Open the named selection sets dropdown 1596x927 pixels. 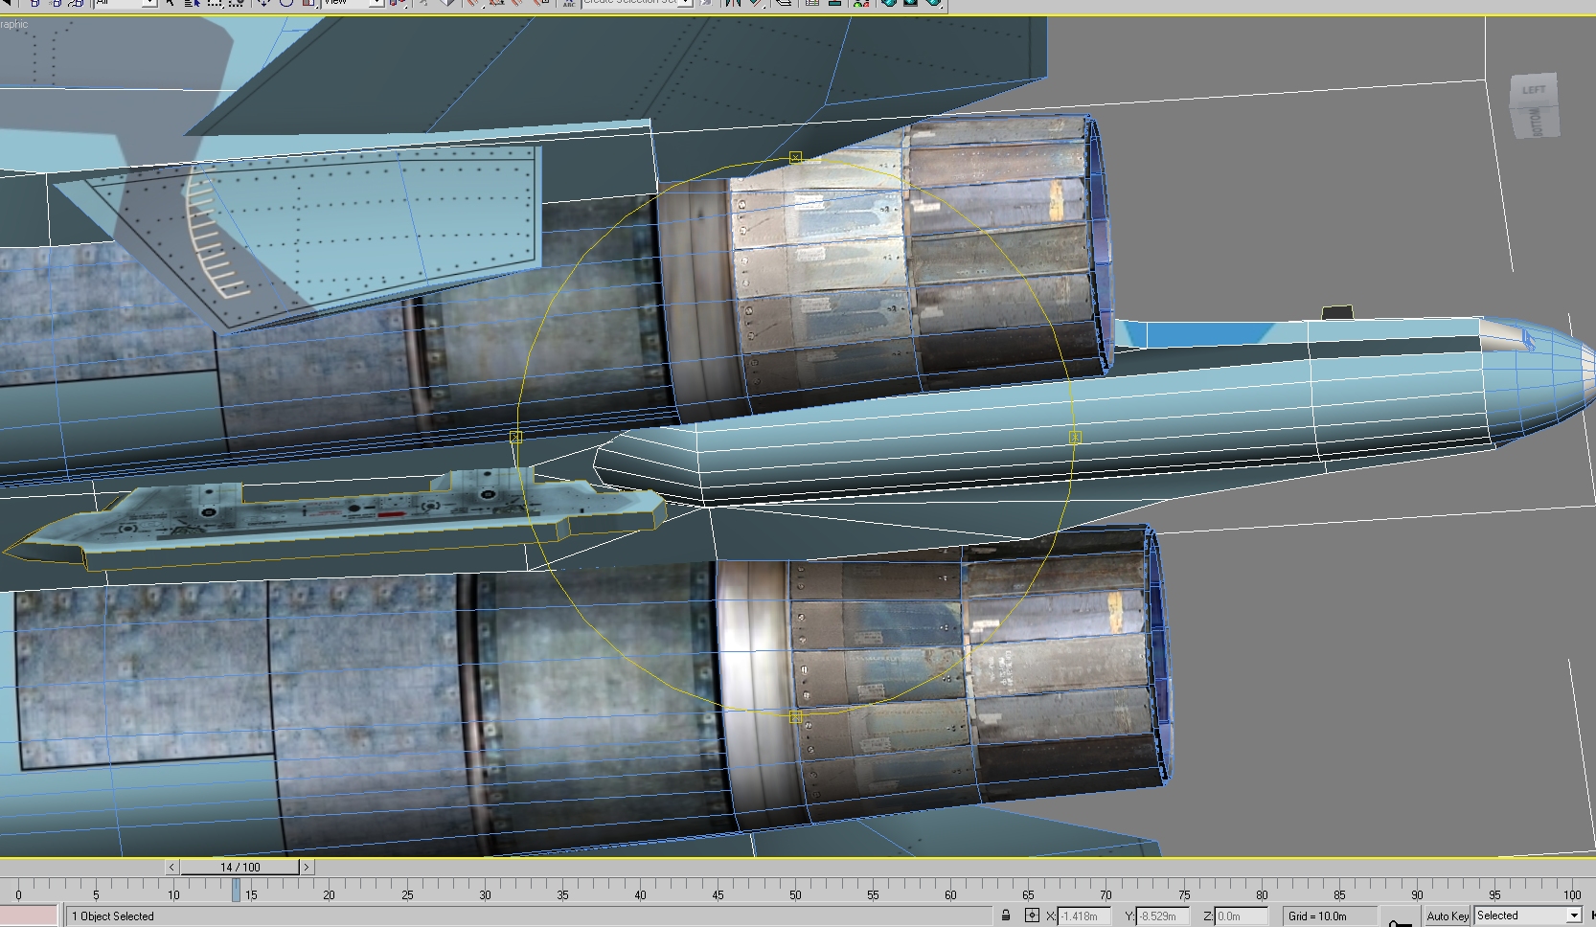coord(637,3)
